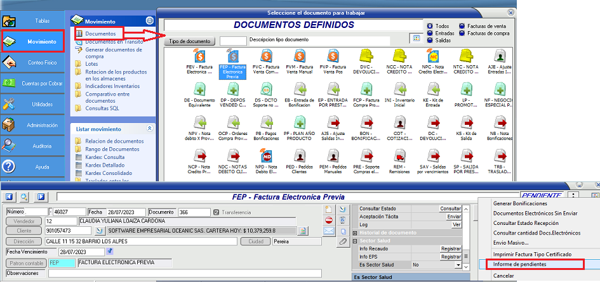The image size is (600, 282).
Task: Select the REM Remisiones document icon
Action: pyautogui.click(x=399, y=155)
